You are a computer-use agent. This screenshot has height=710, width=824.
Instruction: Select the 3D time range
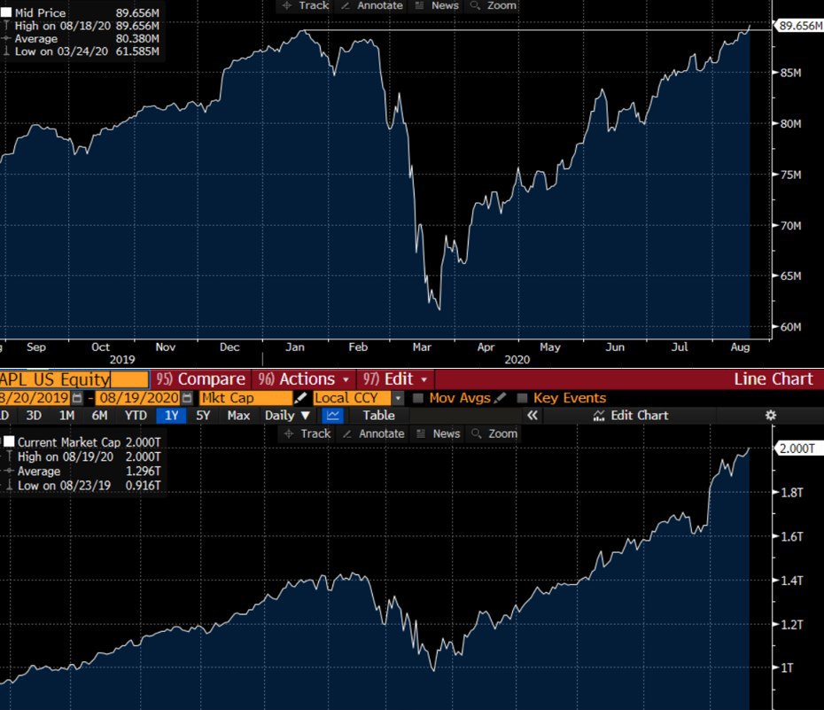click(x=34, y=415)
